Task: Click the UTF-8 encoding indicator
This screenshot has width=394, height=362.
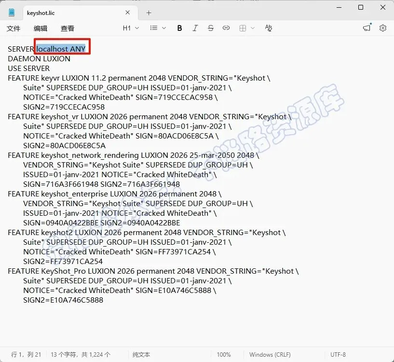Action: (338, 355)
